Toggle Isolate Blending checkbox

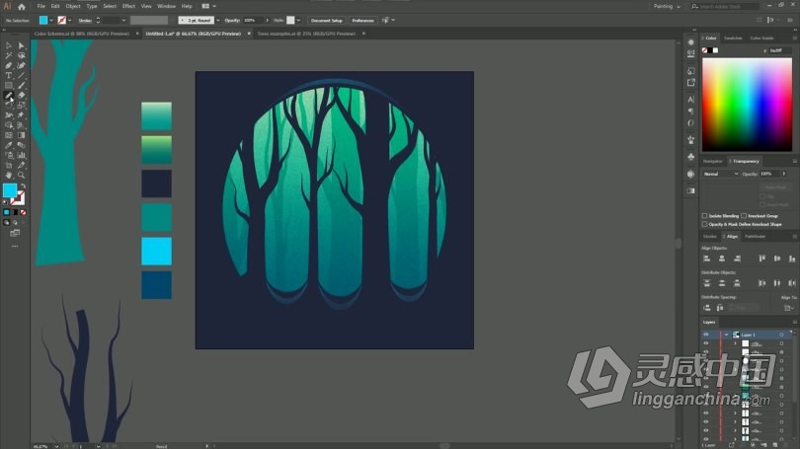tap(704, 216)
